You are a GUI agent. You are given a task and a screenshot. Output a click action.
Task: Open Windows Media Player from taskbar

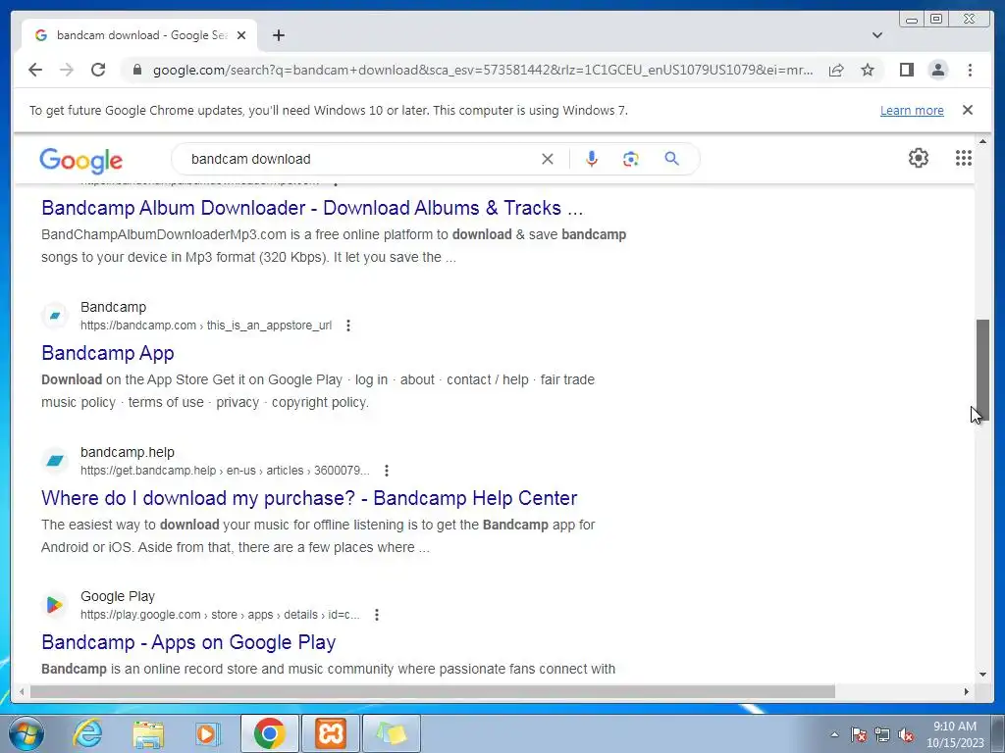[207, 733]
